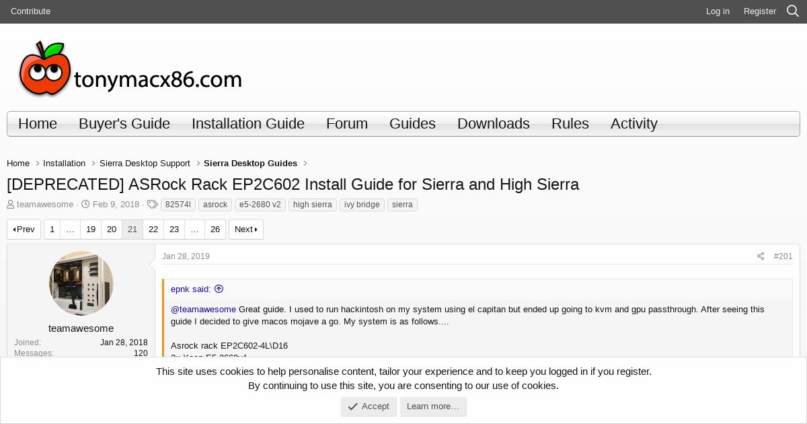The width and height of the screenshot is (807, 424).
Task: Go to Sierra Desktop Guides breadcrumb
Action: pos(250,164)
